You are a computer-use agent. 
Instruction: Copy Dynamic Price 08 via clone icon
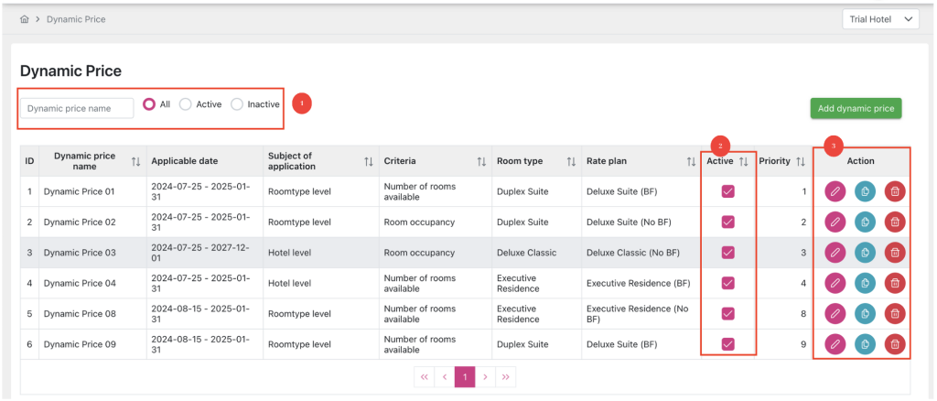click(x=865, y=314)
